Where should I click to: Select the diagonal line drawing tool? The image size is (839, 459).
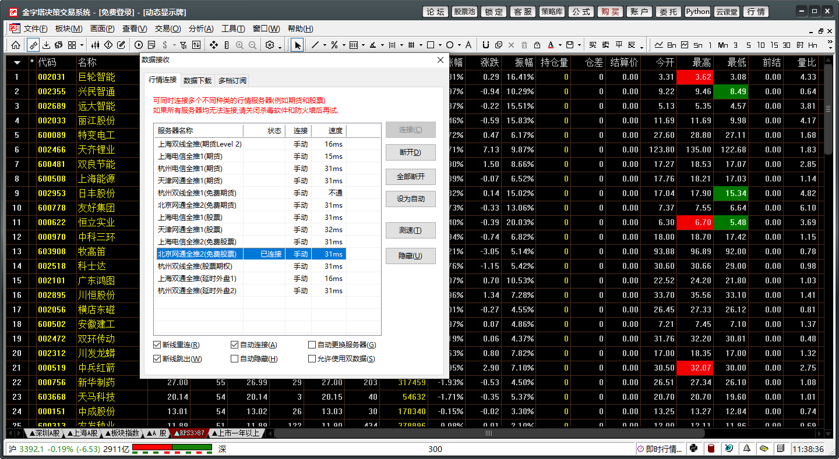tap(315, 45)
